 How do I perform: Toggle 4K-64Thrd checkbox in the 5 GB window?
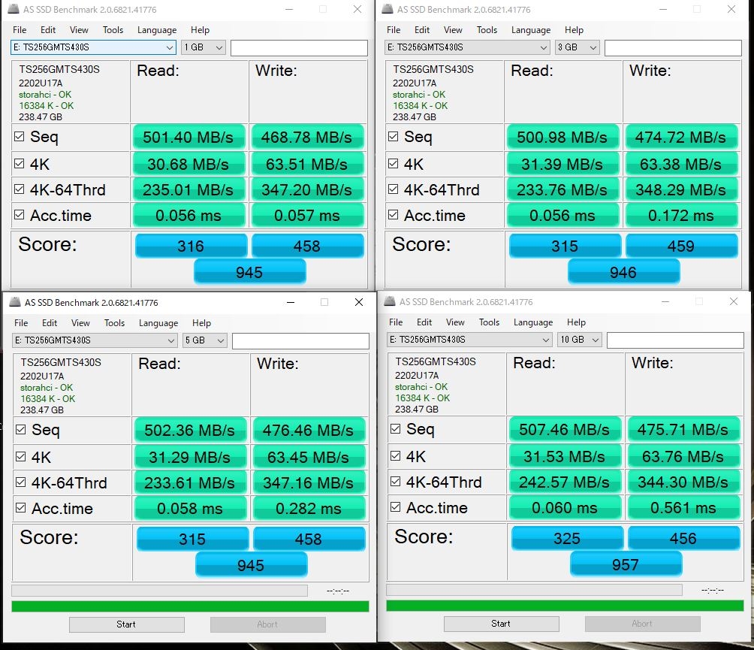pos(21,482)
